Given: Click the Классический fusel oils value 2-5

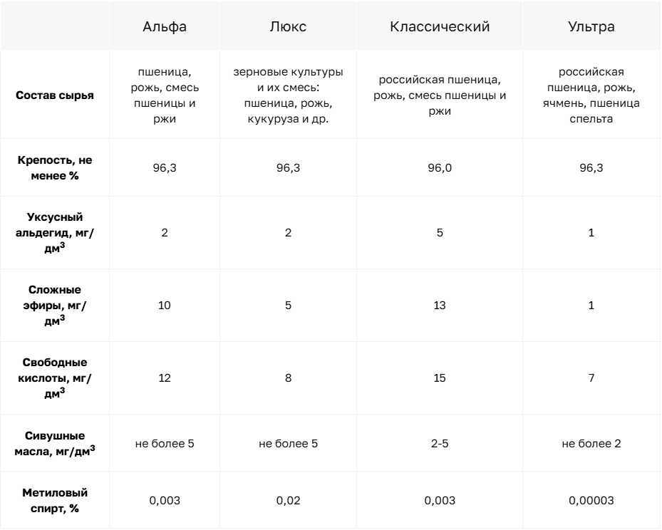Looking at the screenshot, I should (440, 444).
